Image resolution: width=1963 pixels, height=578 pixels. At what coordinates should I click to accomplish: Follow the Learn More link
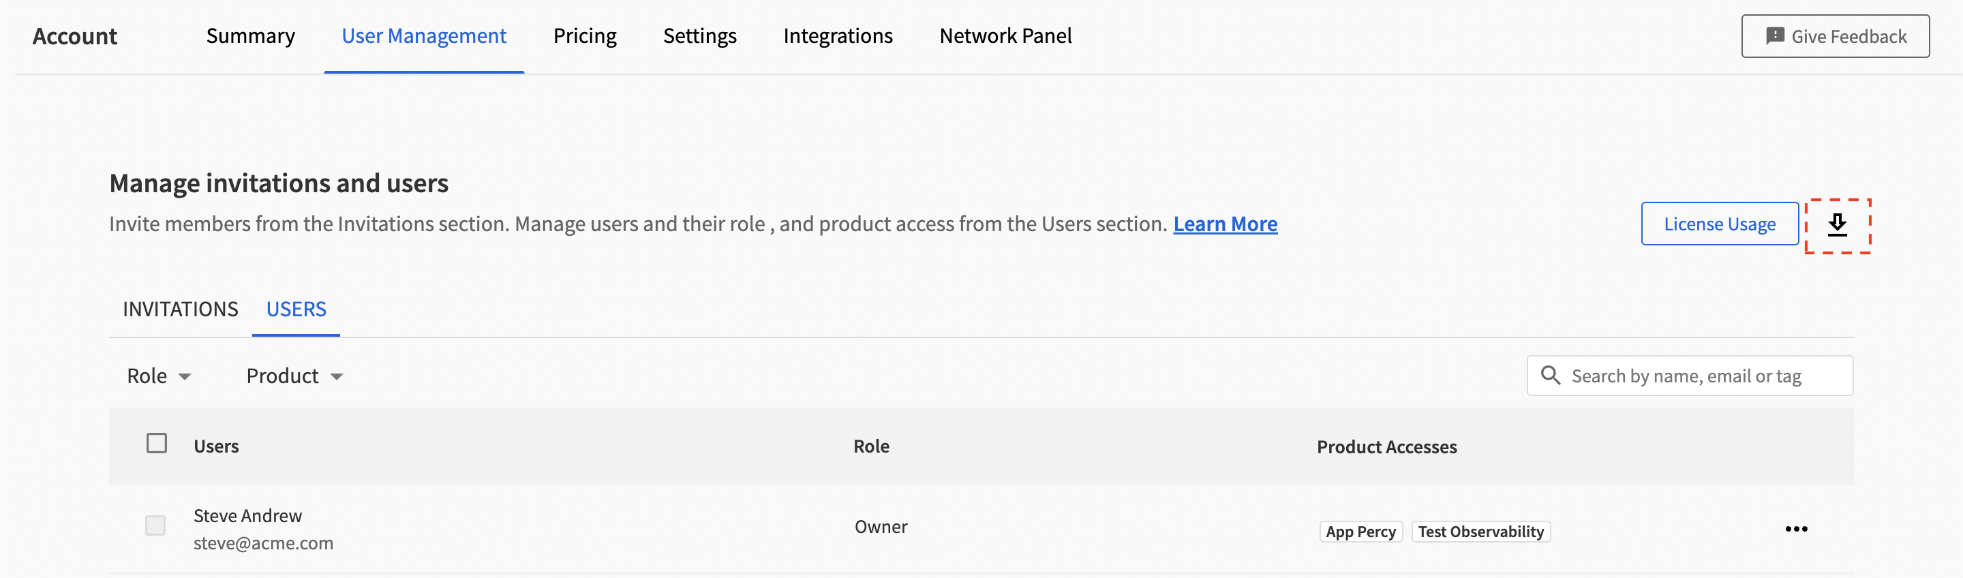(x=1225, y=224)
